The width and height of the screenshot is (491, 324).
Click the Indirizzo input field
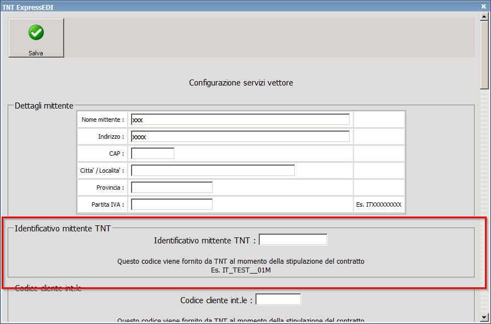240,137
